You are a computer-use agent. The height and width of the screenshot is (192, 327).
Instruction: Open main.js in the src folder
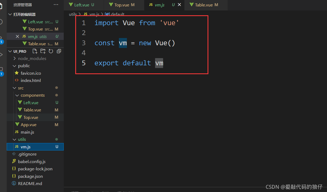pyautogui.click(x=35, y=132)
